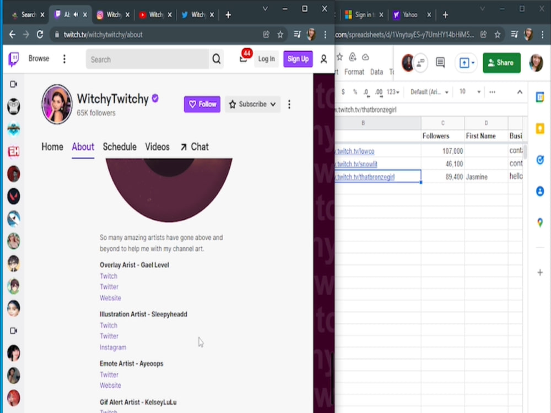Open Gael Level's Website link

click(x=110, y=298)
